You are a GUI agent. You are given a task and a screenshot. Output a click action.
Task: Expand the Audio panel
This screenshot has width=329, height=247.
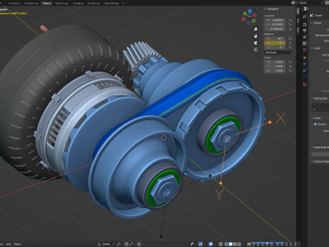point(313,118)
